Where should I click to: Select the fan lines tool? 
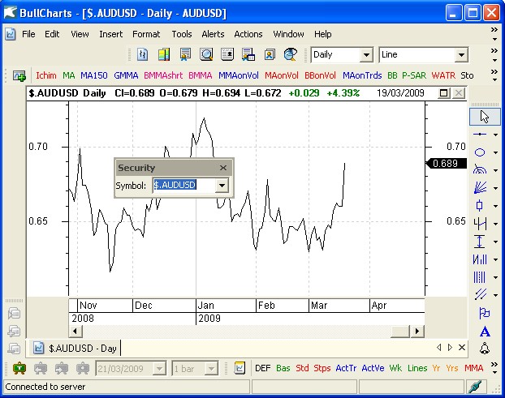click(x=480, y=187)
